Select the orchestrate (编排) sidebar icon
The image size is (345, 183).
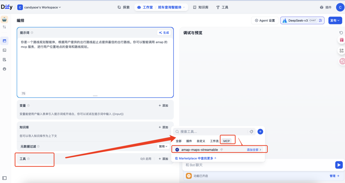coord(4,41)
